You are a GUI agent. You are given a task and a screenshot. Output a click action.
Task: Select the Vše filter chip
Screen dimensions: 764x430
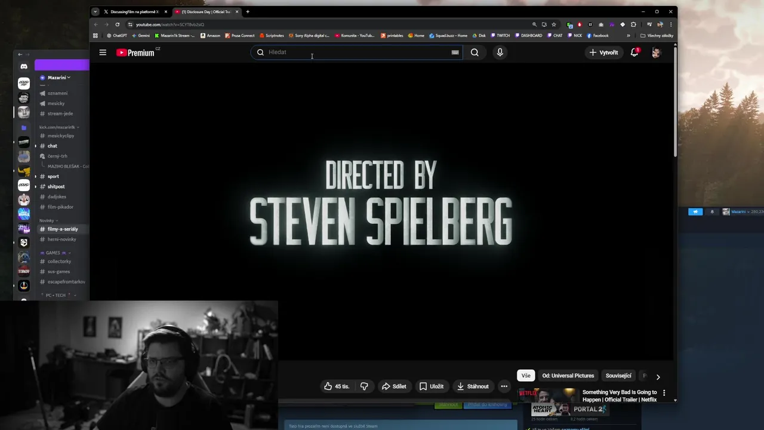click(x=526, y=376)
